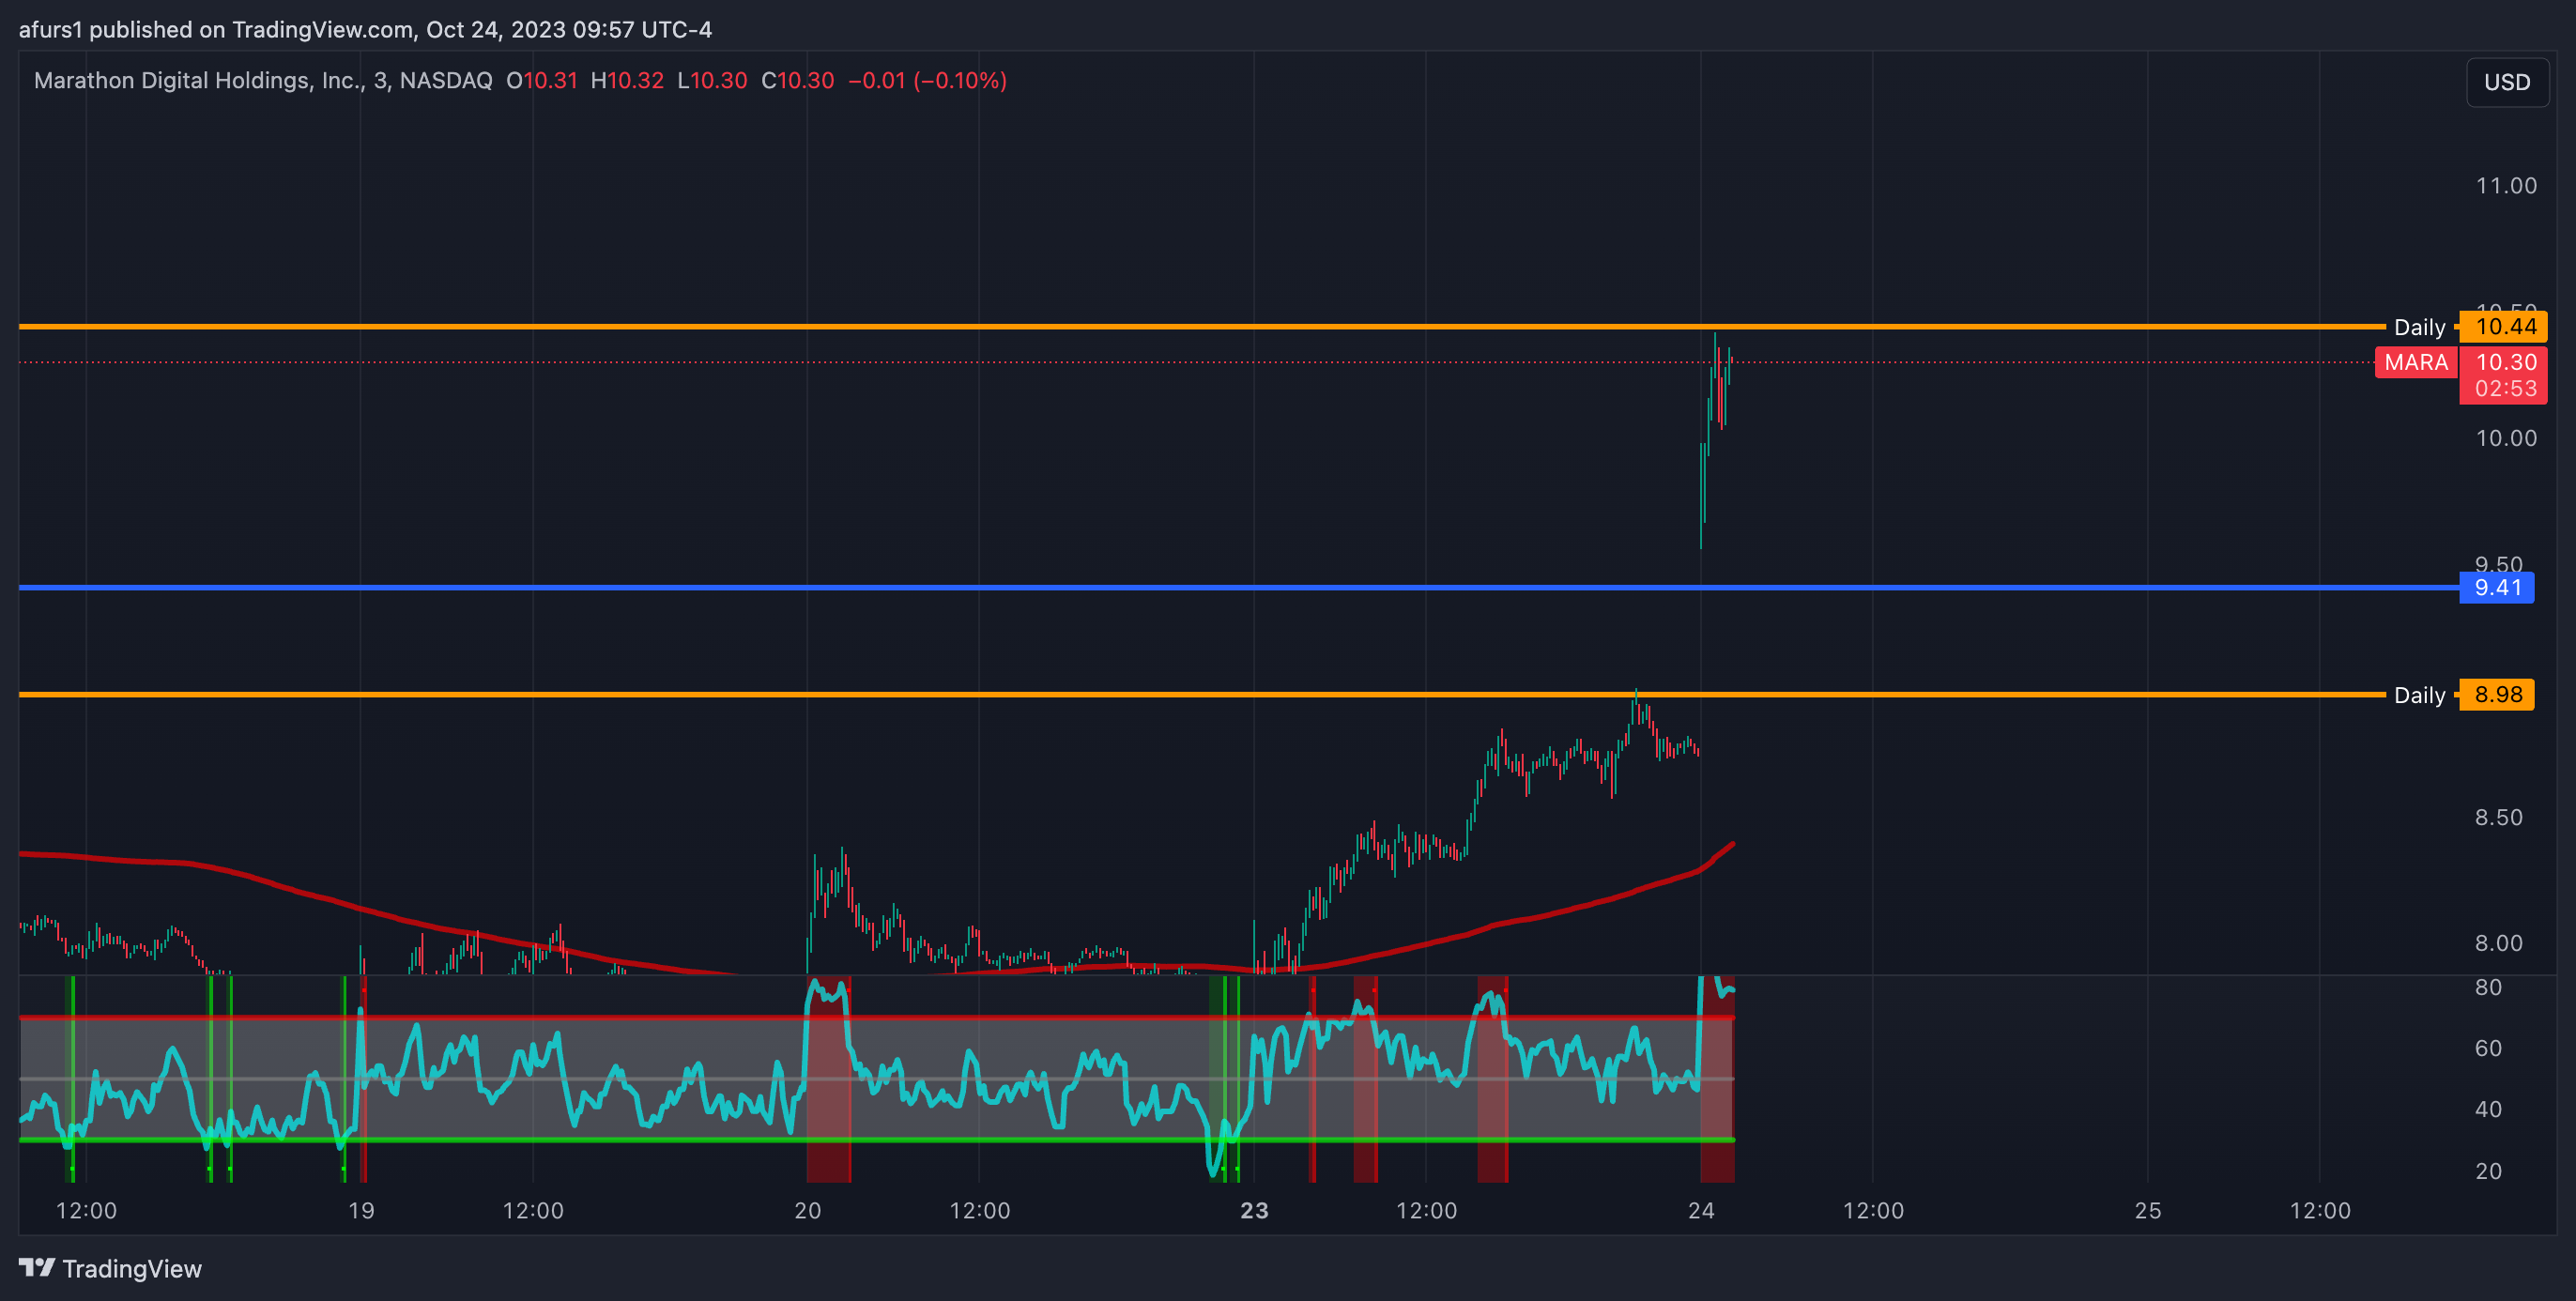Click the open value O10.31
Image resolution: width=2576 pixels, height=1301 pixels.
[542, 80]
